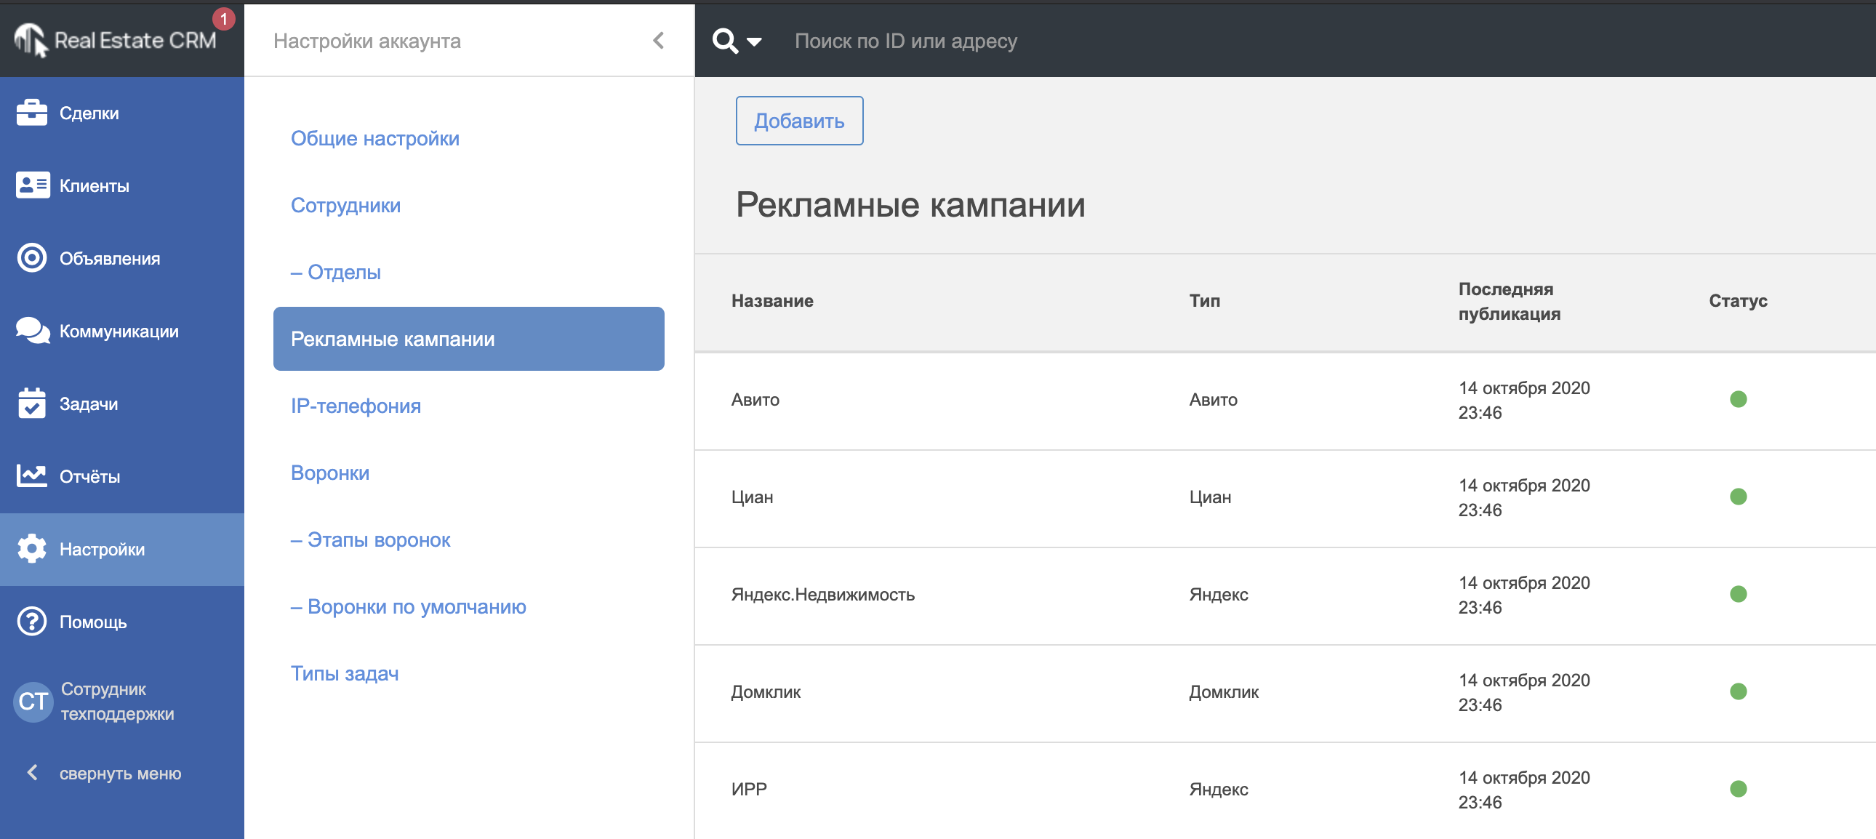The image size is (1876, 839).
Task: Click Авито row publication date
Action: [1523, 401]
